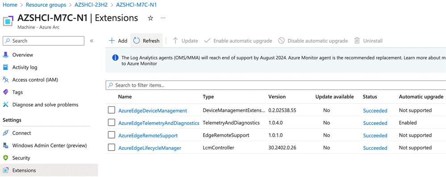Click the Search to filter items field
Image resolution: width=446 pixels, height=177 pixels.
coord(276,85)
